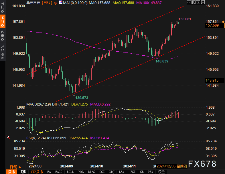
Task: Open the crosshair cursor tool icon
Action: click(189, 2)
